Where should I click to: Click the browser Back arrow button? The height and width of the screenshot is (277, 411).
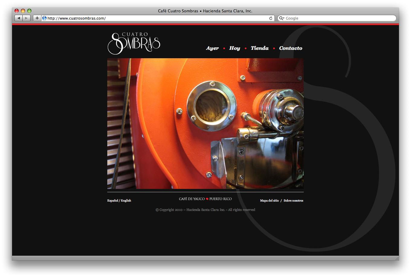19,18
